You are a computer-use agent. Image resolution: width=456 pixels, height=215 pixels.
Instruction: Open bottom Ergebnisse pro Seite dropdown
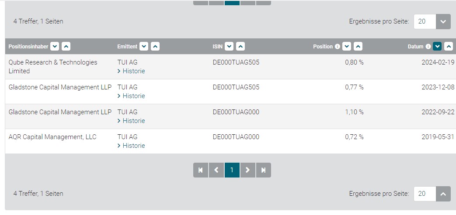coord(443,194)
